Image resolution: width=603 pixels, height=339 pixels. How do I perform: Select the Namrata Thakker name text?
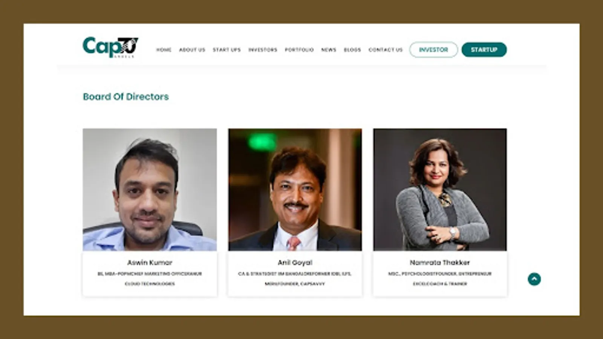coord(440,263)
